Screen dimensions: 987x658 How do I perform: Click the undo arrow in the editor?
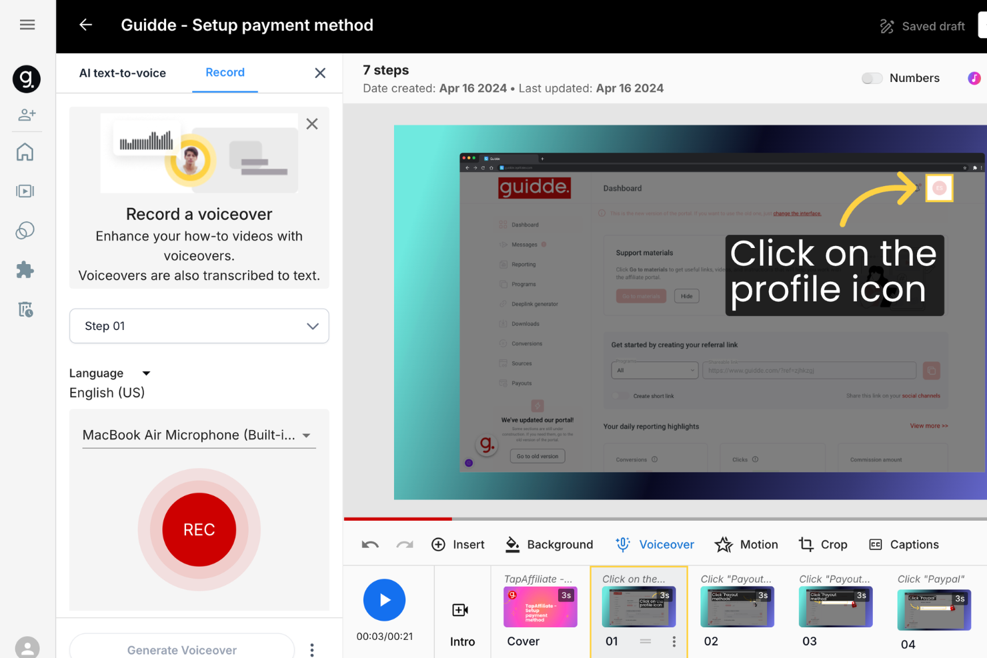[369, 544]
